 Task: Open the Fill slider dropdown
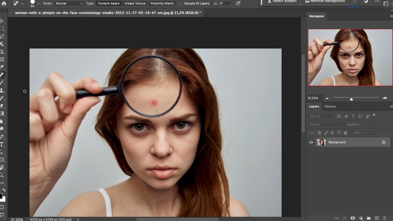[x=373, y=133]
